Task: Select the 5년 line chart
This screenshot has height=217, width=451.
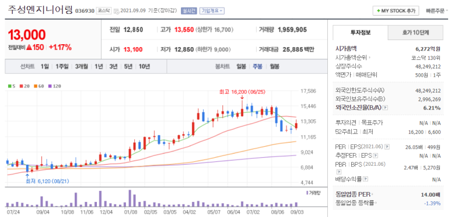Action: tap(128, 66)
